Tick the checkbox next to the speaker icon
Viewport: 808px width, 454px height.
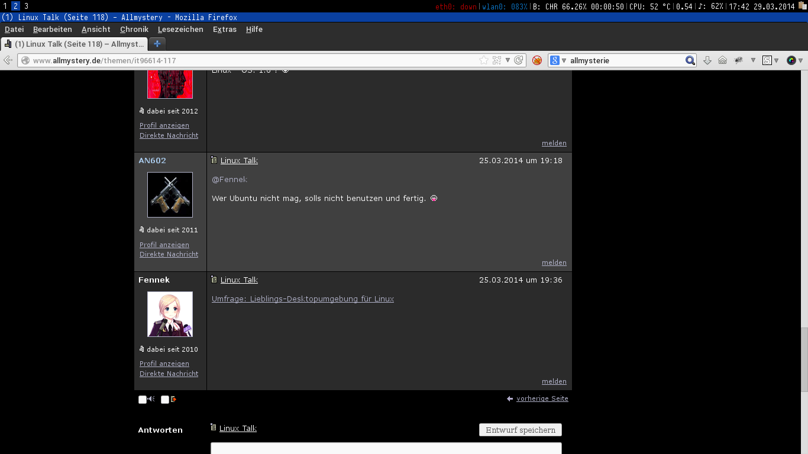[x=143, y=400]
